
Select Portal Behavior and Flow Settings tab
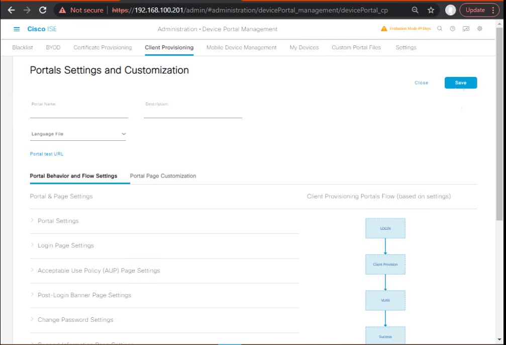click(73, 176)
